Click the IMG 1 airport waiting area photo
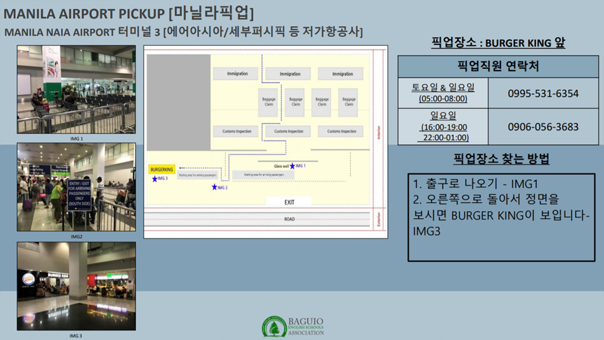This screenshot has width=604, height=340. 76,90
